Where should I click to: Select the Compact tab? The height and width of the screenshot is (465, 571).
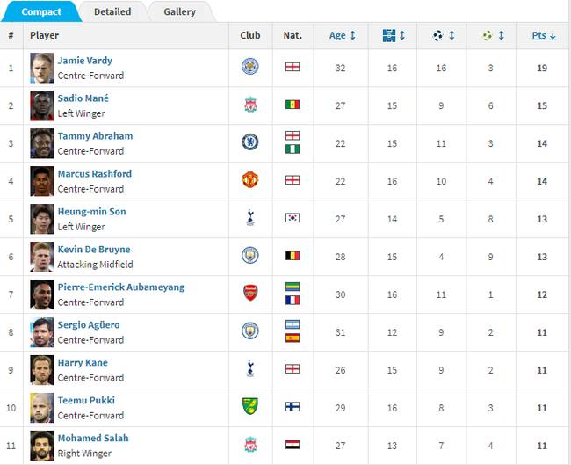click(41, 11)
